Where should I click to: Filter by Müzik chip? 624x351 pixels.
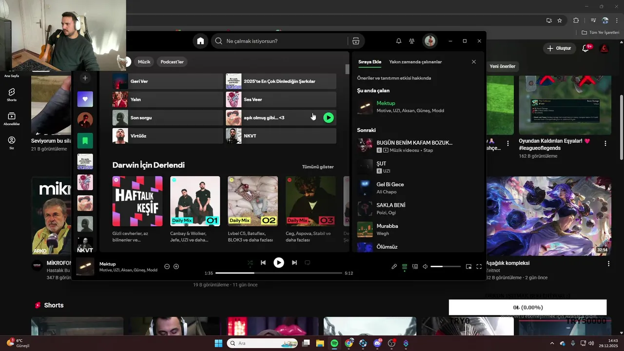pyautogui.click(x=144, y=62)
